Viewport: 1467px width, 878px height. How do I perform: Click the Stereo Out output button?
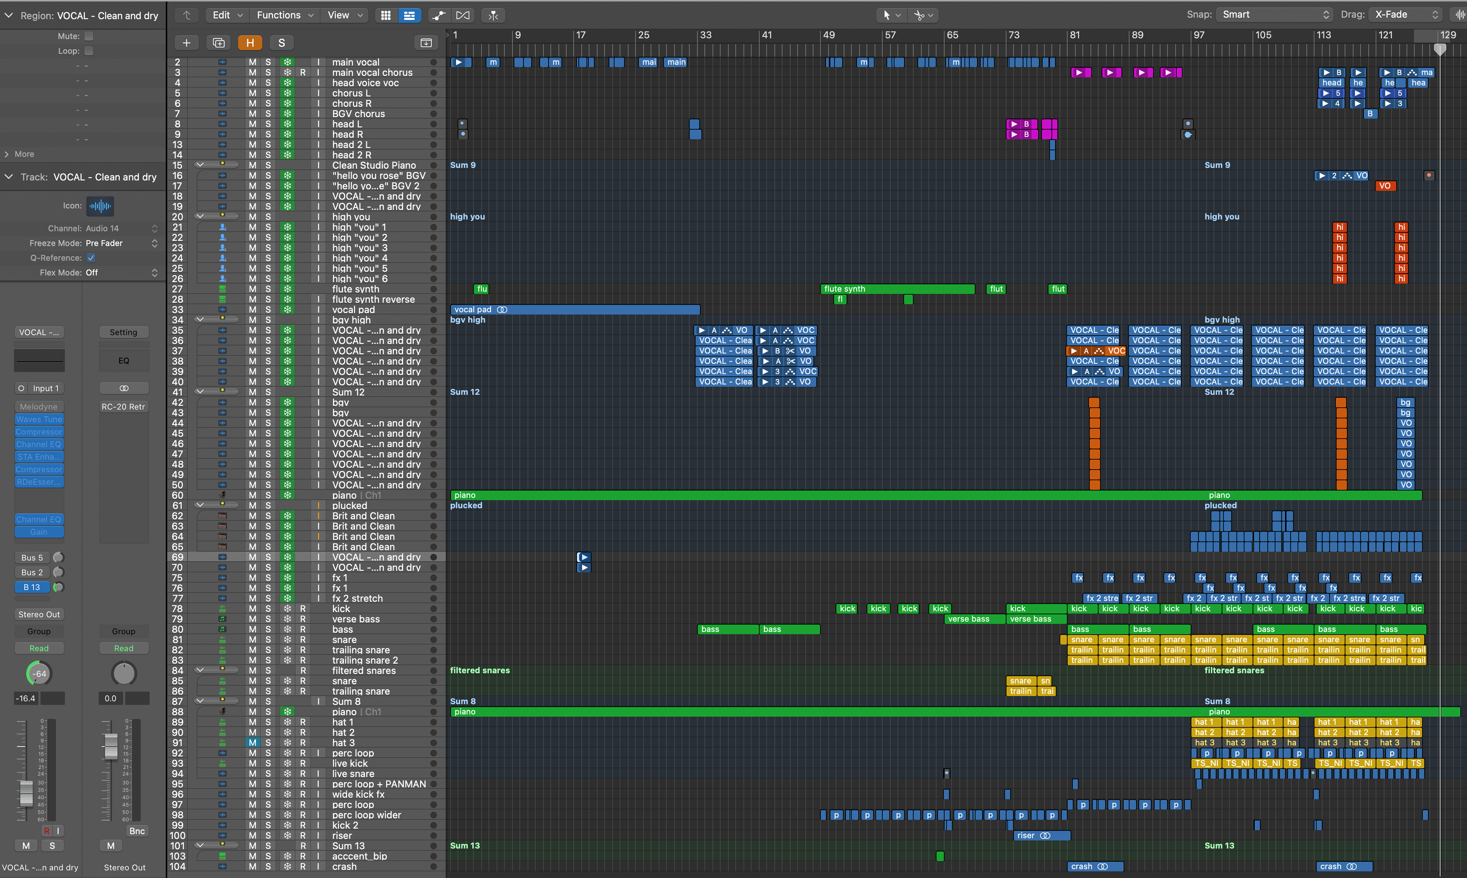(39, 614)
